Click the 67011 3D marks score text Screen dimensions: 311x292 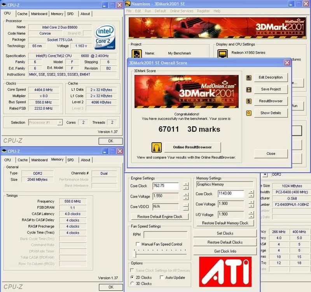(189, 129)
